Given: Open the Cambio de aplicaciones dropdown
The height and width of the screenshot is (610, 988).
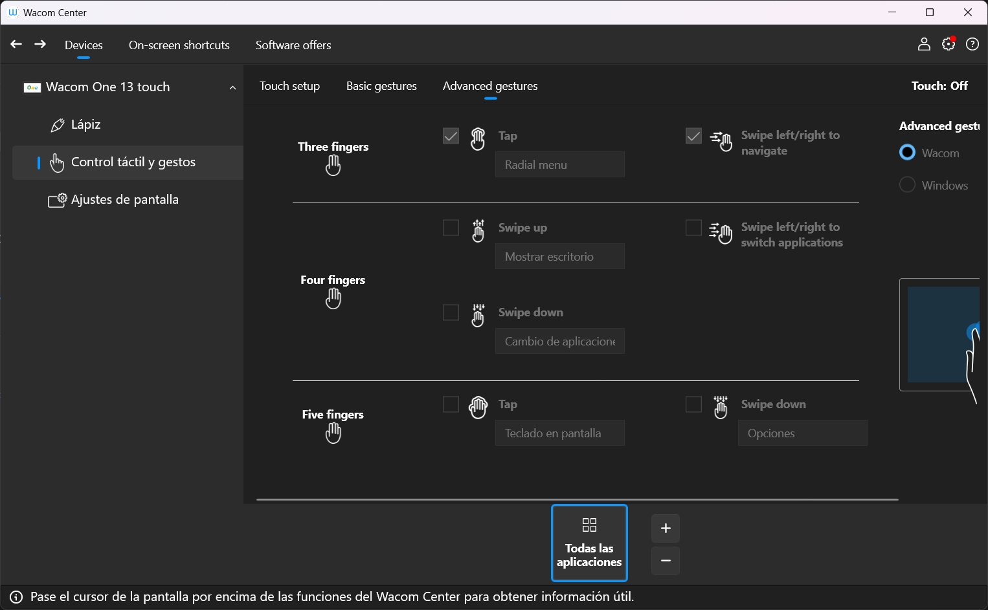Looking at the screenshot, I should coord(560,341).
